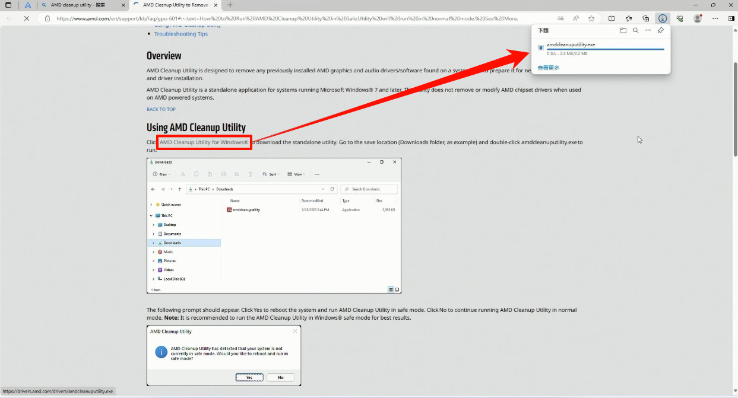Open more options in downloads panel
The height and width of the screenshot is (398, 738).
[x=648, y=30]
